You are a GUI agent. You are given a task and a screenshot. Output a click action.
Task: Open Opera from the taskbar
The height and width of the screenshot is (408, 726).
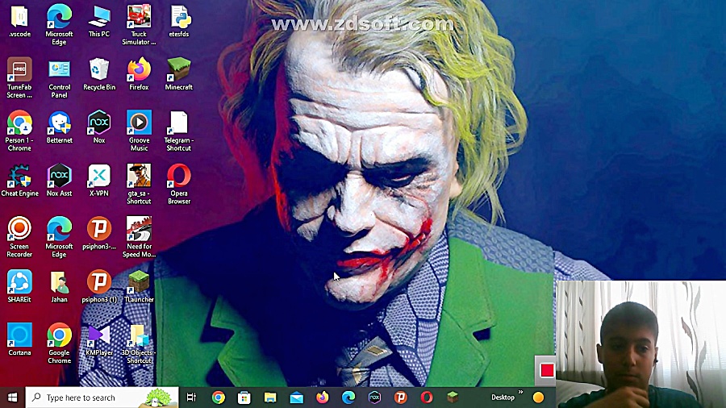(427, 398)
